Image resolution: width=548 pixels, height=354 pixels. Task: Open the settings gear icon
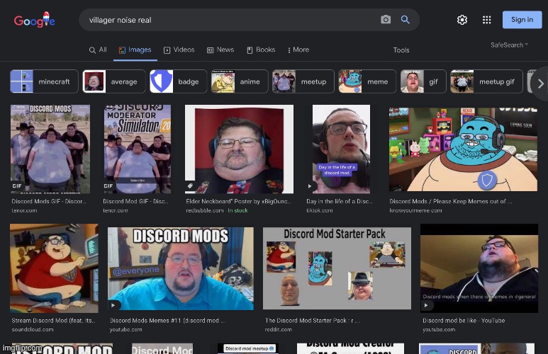pos(462,20)
